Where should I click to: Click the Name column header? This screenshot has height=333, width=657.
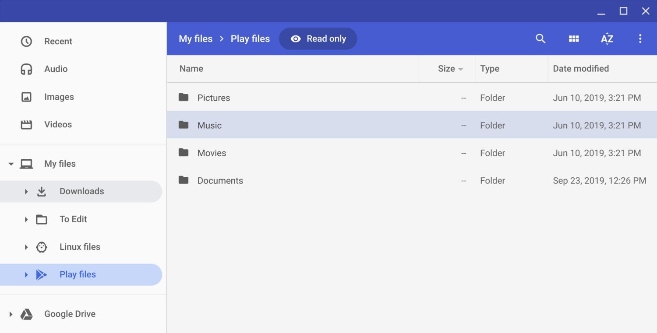click(191, 68)
